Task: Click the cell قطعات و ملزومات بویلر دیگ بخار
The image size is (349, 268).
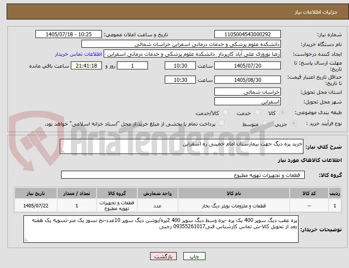Action: (234, 206)
